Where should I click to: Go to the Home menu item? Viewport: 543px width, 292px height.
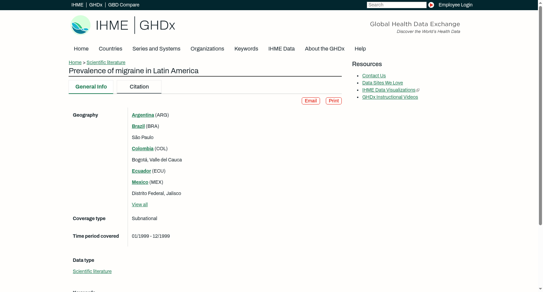click(x=81, y=49)
